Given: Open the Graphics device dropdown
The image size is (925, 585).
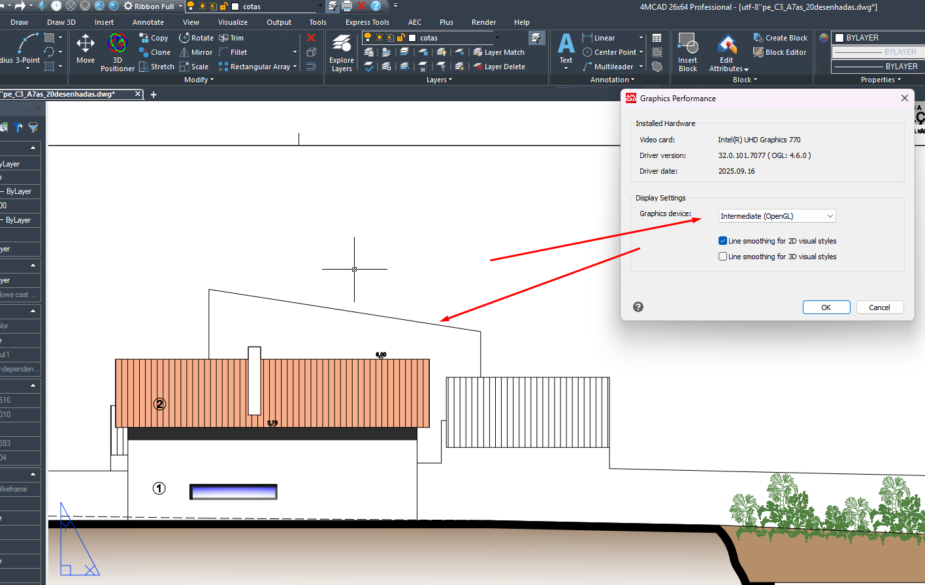Looking at the screenshot, I should click(777, 216).
